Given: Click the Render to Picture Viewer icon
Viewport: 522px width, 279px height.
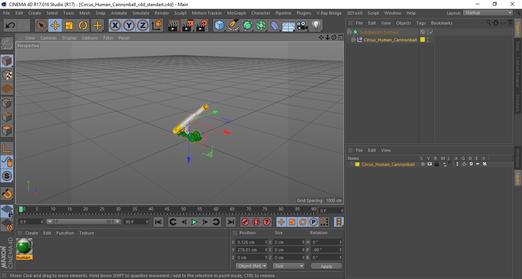Looking at the screenshot, I should pyautogui.click(x=188, y=26).
